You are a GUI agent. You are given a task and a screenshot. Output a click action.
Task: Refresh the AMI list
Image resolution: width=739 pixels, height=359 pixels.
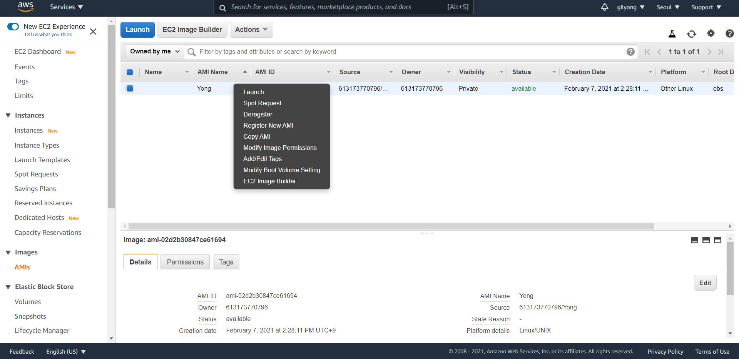click(x=691, y=34)
